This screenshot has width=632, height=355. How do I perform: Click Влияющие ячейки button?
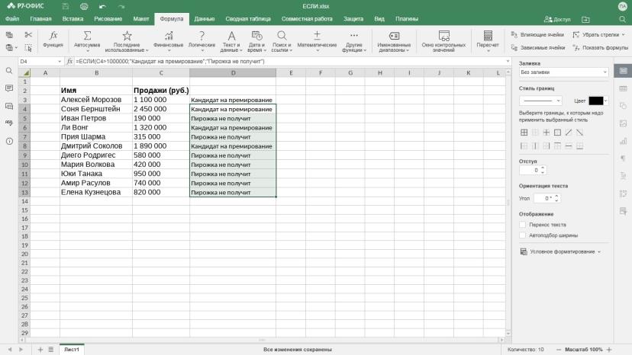click(x=537, y=34)
